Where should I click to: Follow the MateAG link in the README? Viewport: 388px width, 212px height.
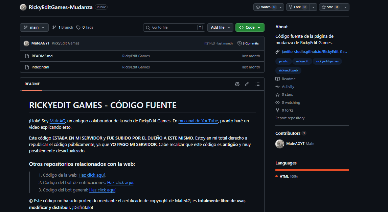[58, 121]
